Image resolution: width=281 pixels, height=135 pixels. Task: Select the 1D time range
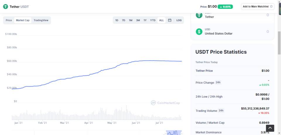tap(117, 20)
